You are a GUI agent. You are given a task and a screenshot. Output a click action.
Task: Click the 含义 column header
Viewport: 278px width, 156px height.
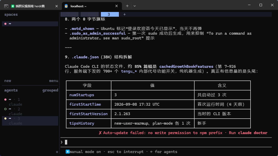tap(222, 85)
